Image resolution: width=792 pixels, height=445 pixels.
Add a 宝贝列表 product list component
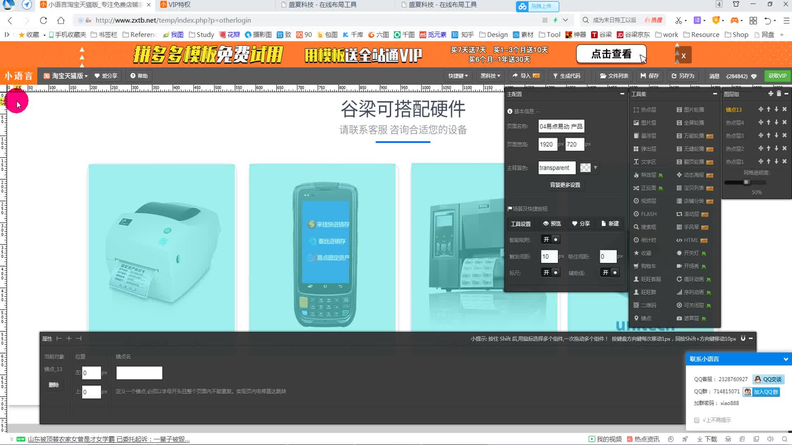click(695, 188)
